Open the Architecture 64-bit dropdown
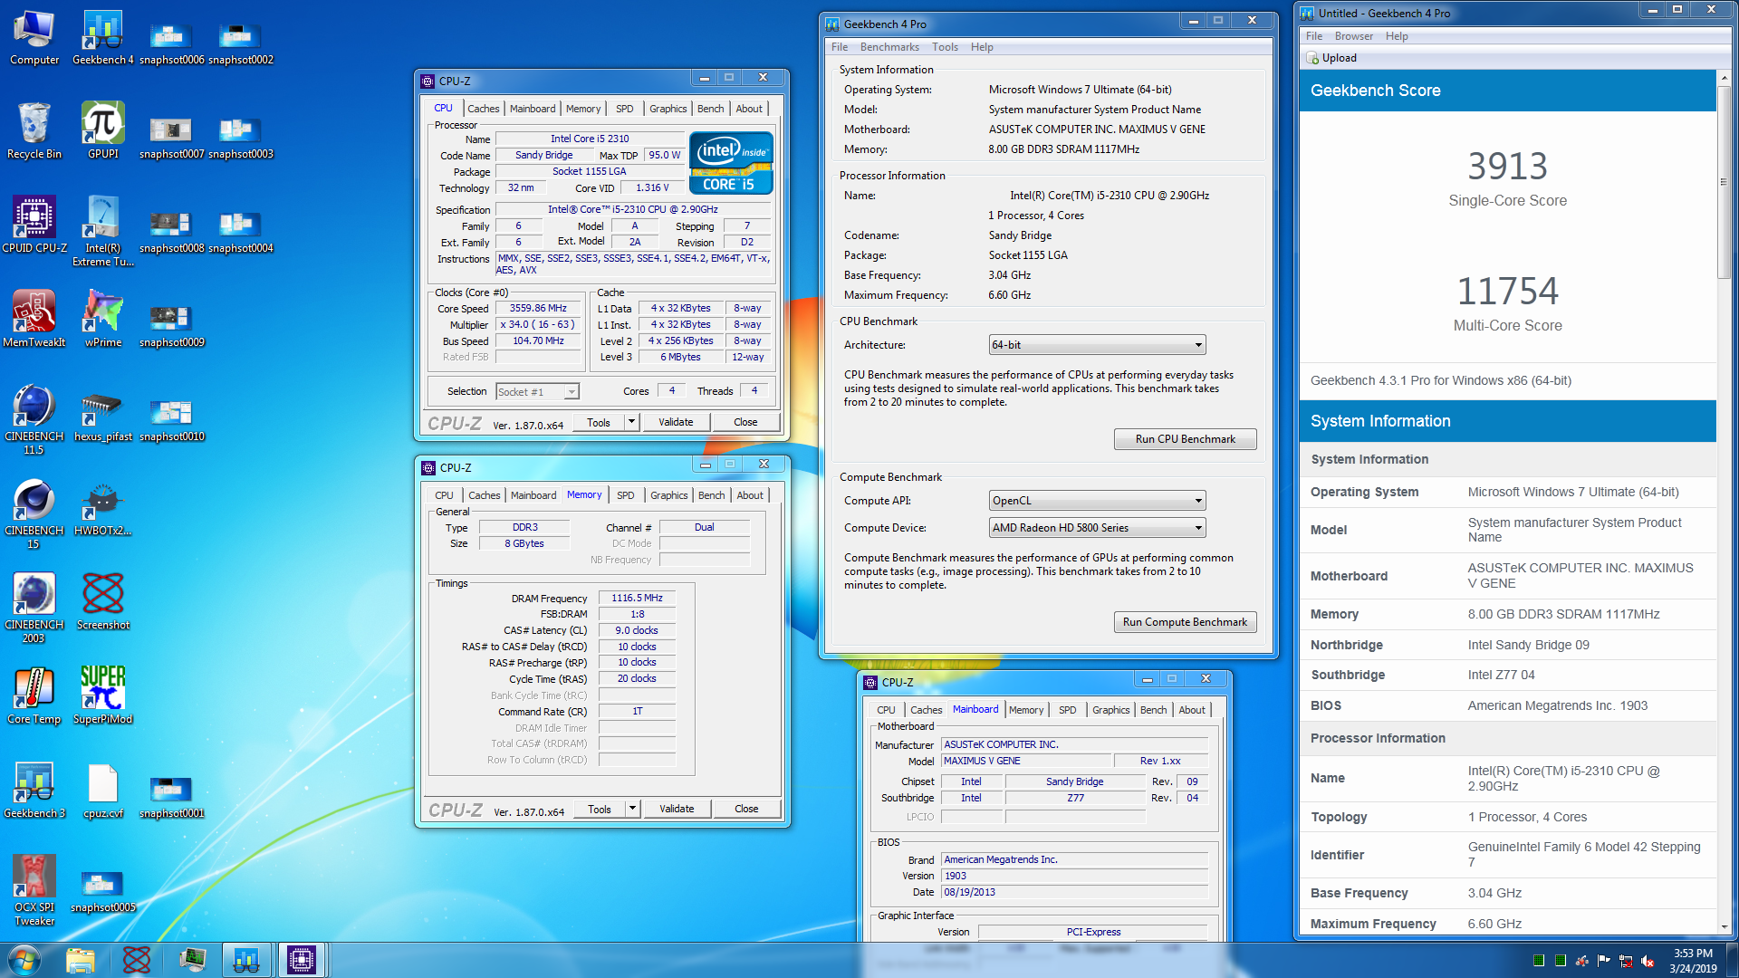The image size is (1739, 978). [1097, 345]
